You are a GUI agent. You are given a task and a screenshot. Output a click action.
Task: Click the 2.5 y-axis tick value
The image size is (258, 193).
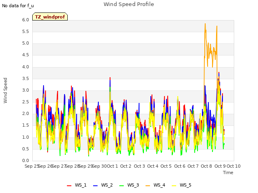click(25, 102)
